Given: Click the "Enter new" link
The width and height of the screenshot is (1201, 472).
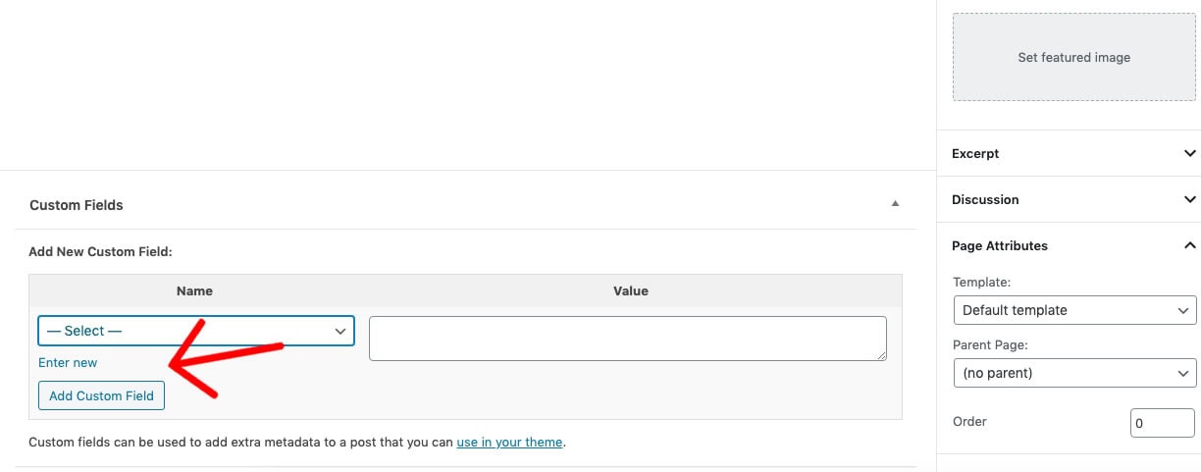Looking at the screenshot, I should pyautogui.click(x=68, y=363).
